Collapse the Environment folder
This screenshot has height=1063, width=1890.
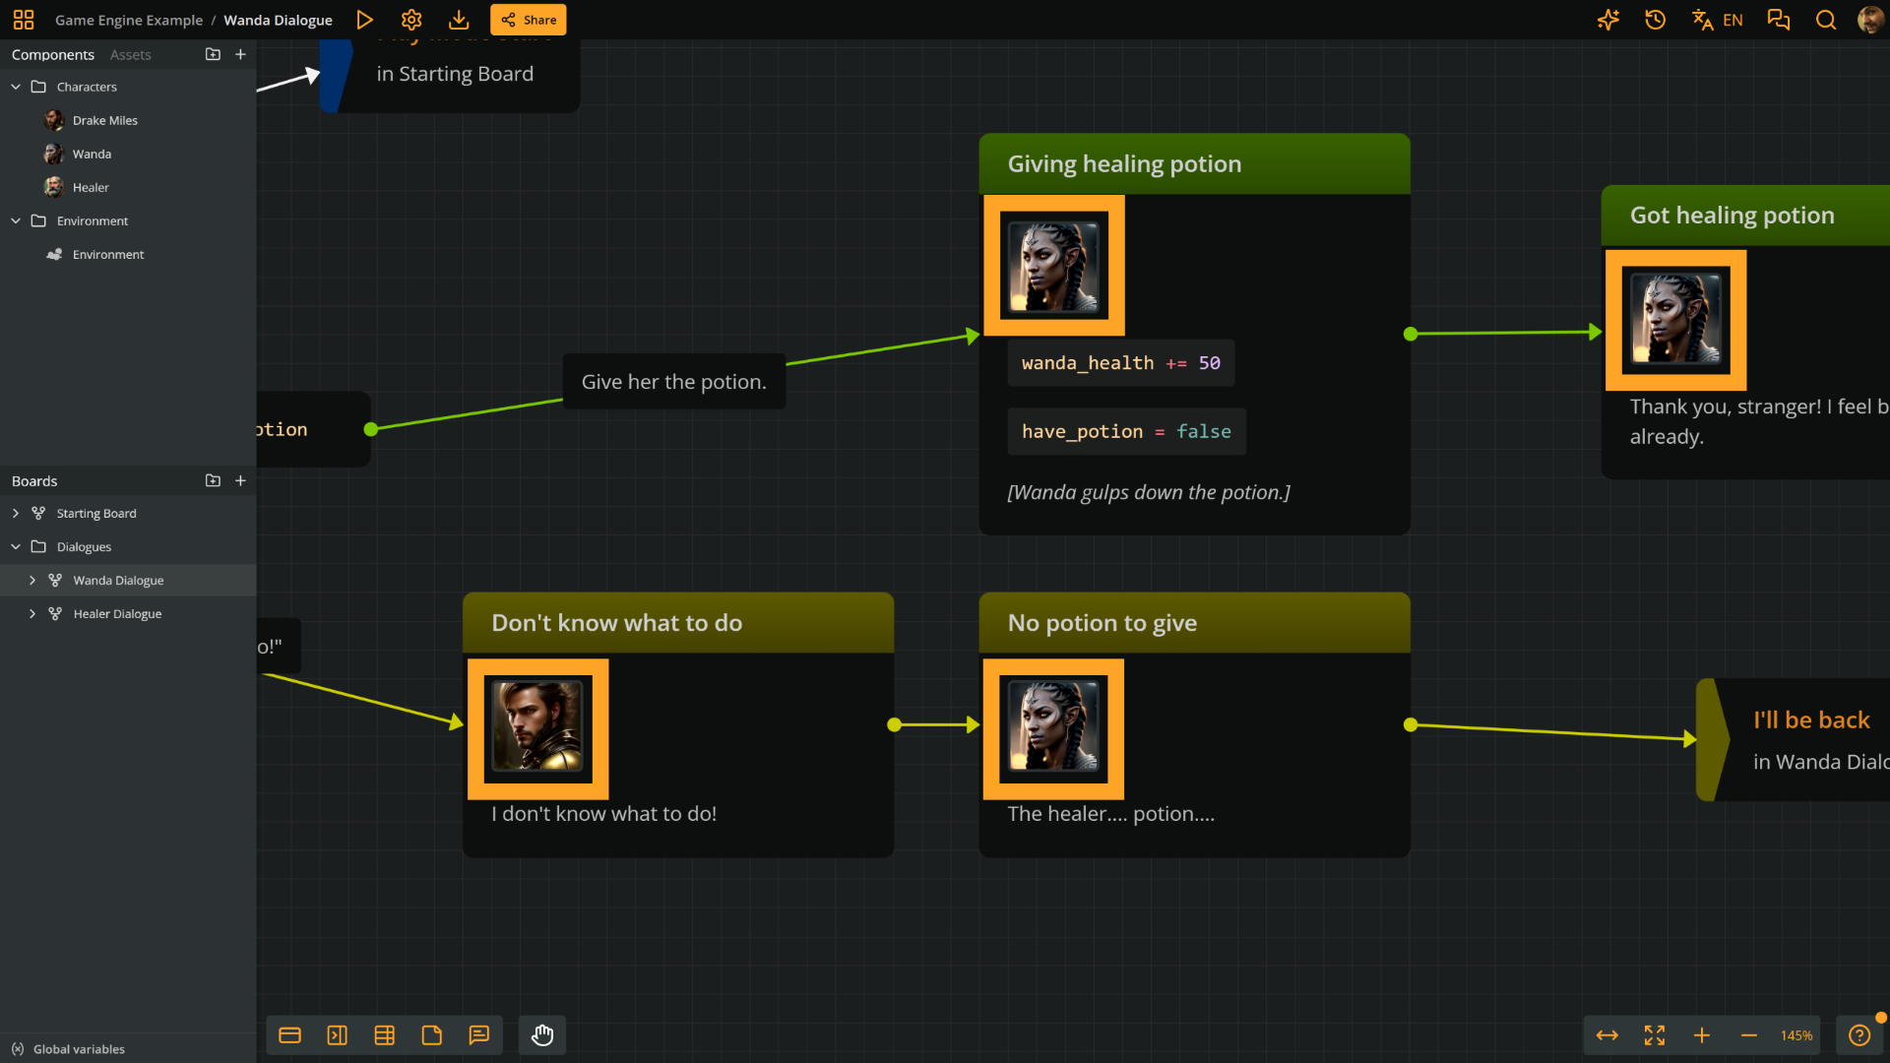(x=16, y=220)
